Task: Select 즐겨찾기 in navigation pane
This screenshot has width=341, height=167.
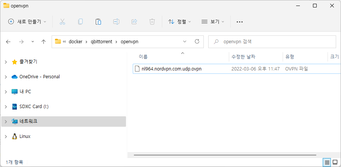Action: [x=28, y=62]
